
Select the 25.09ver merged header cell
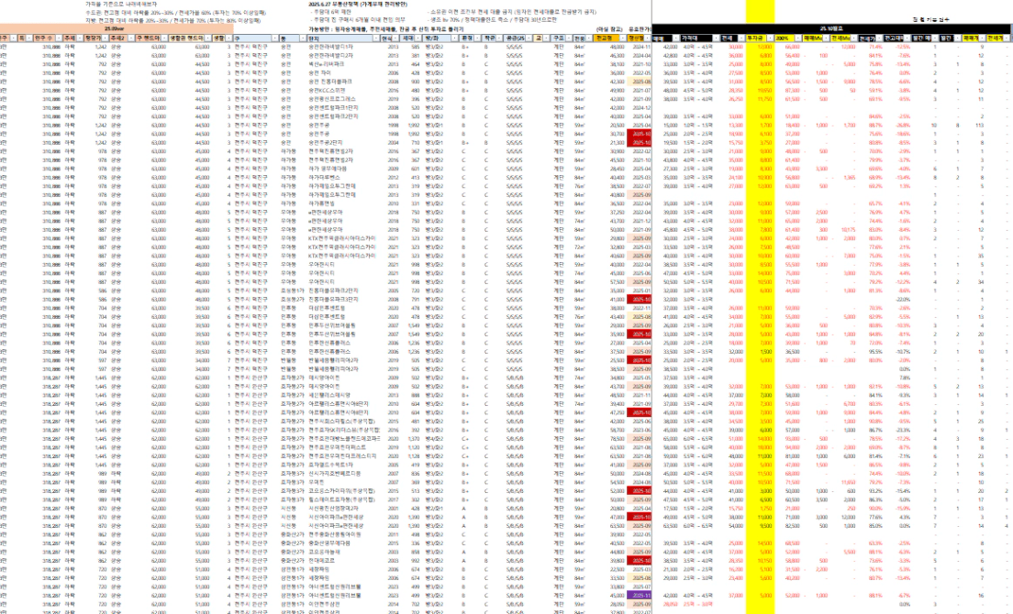coord(114,28)
